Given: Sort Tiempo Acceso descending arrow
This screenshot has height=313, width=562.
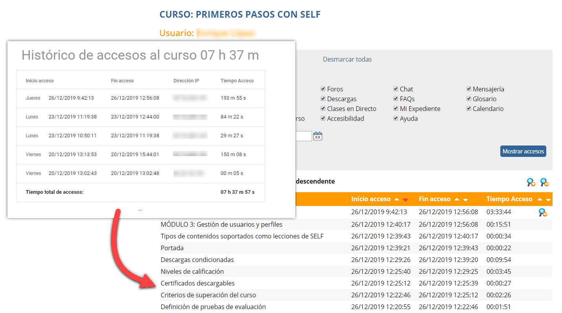Looking at the screenshot, I should pos(549,200).
